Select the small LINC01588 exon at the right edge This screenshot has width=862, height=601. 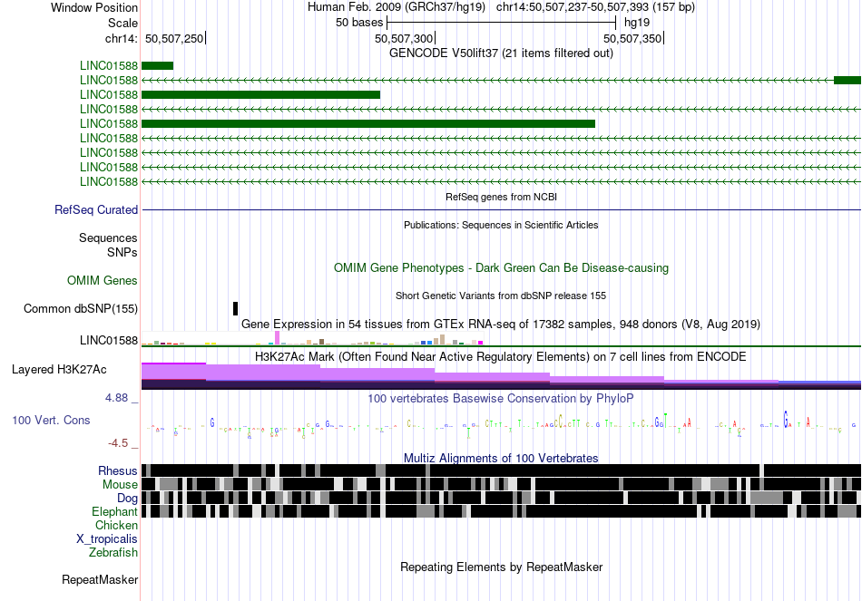[x=847, y=80]
